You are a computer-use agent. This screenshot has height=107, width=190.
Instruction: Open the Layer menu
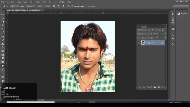click(x=25, y=2)
